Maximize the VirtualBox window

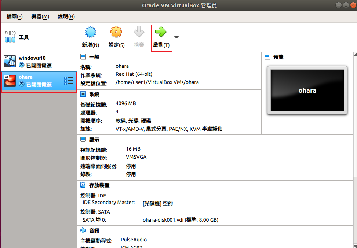pyautogui.click(x=346, y=5)
